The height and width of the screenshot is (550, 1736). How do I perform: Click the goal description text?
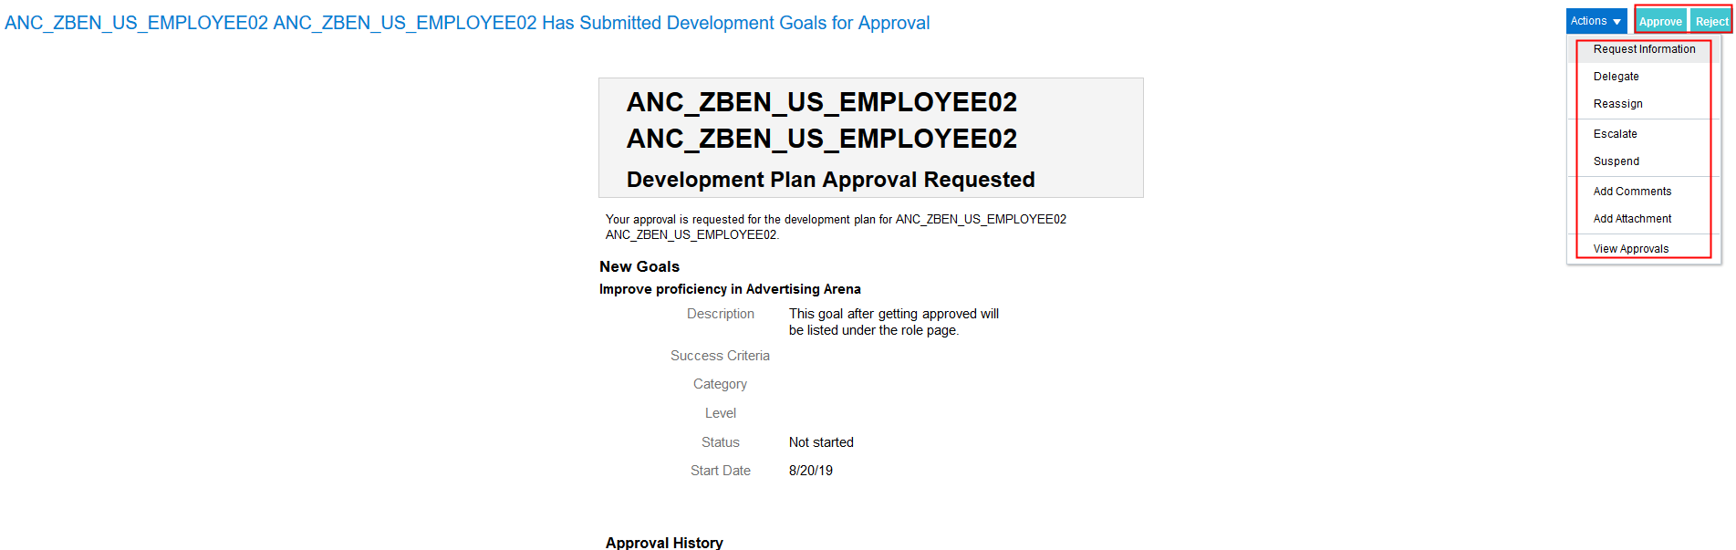pos(893,322)
